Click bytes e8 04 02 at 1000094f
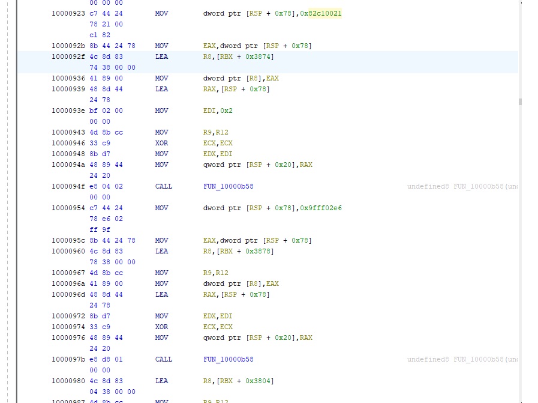The height and width of the screenshot is (403, 538). pos(106,186)
